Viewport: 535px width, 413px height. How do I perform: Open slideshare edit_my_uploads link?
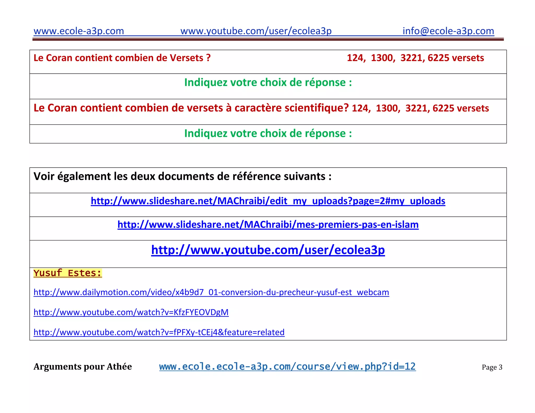click(268, 201)
